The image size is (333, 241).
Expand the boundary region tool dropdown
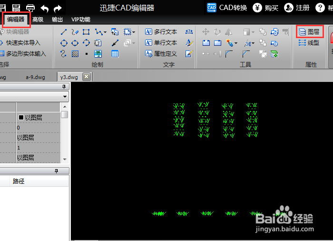point(134,32)
